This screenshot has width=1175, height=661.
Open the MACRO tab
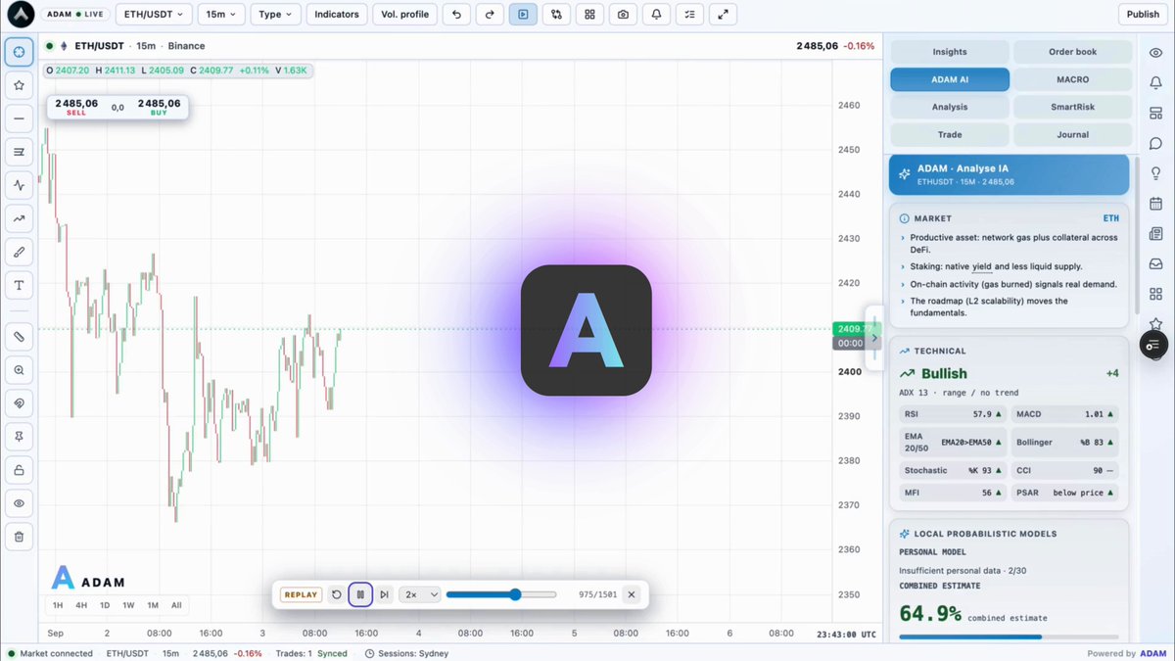point(1073,79)
